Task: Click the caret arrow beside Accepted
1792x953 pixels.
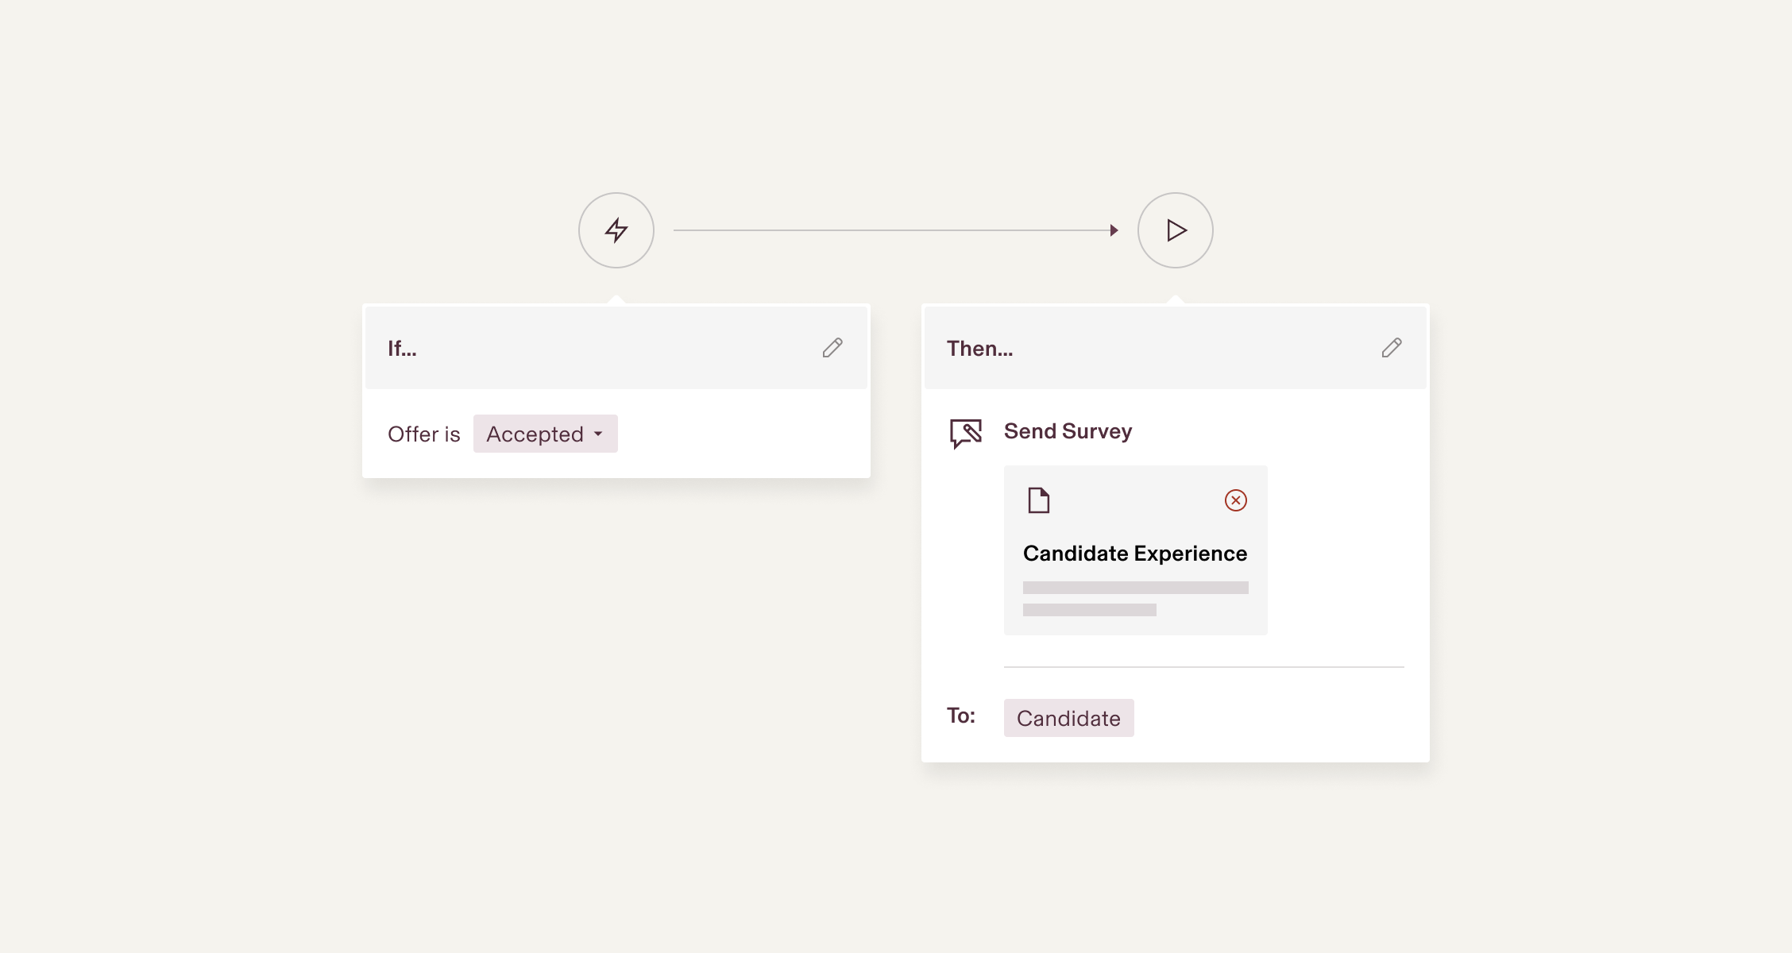Action: tap(598, 434)
